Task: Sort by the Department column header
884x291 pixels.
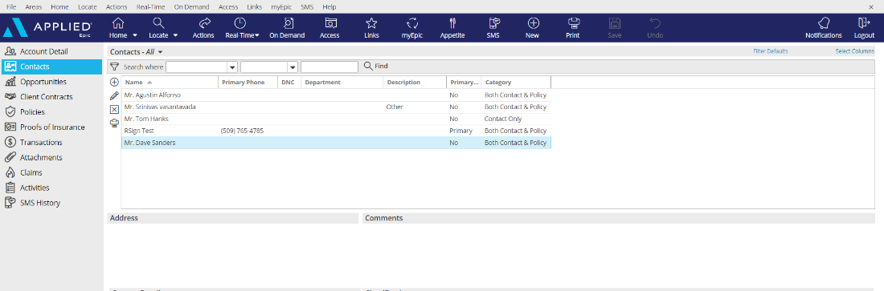Action: [342, 83]
